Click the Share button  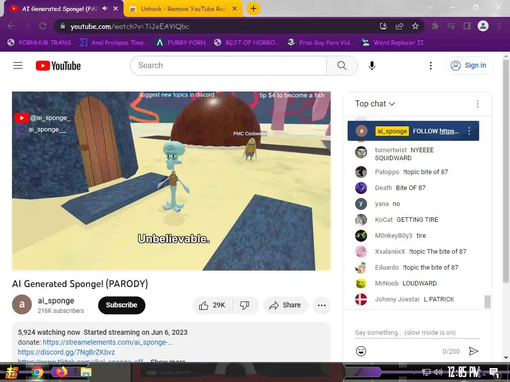coord(285,305)
